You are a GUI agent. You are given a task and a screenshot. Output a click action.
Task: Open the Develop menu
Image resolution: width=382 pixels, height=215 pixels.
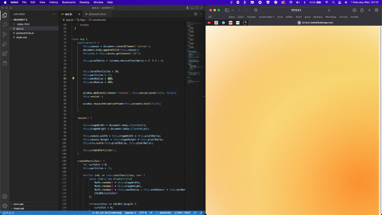pyautogui.click(x=85, y=2)
